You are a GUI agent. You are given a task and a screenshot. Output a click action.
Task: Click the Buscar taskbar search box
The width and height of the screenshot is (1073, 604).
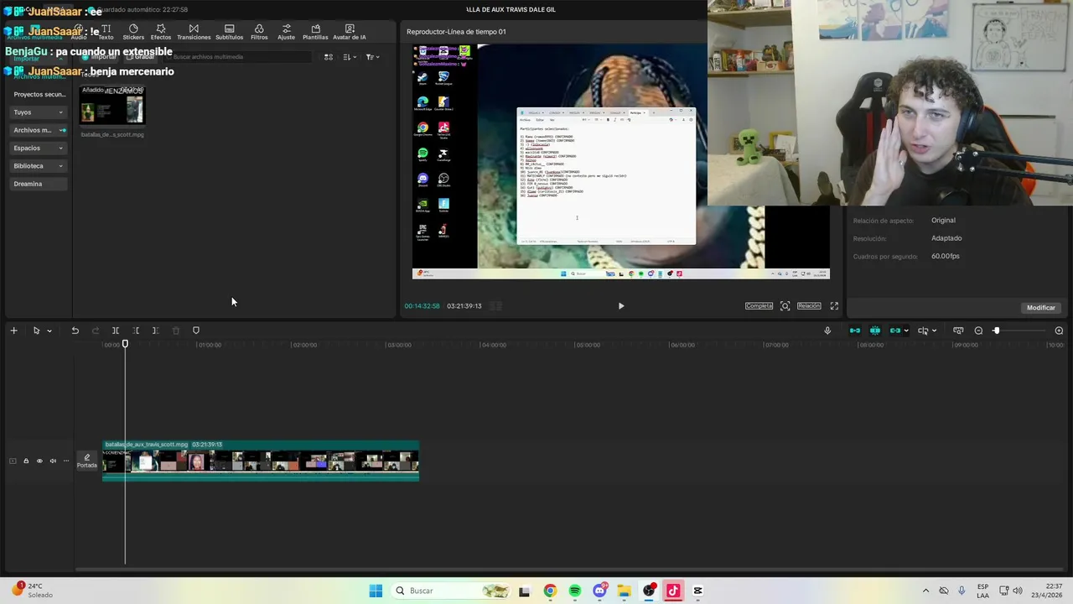click(x=453, y=591)
